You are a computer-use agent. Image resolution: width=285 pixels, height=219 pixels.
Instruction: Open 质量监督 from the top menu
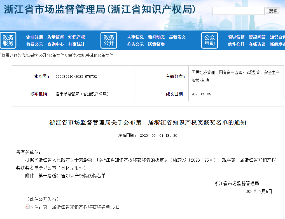coord(56,37)
